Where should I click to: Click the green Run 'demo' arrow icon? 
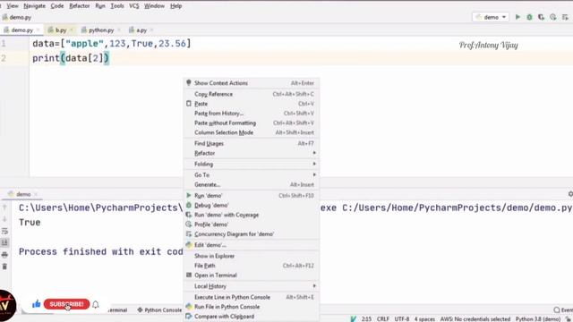189,196
